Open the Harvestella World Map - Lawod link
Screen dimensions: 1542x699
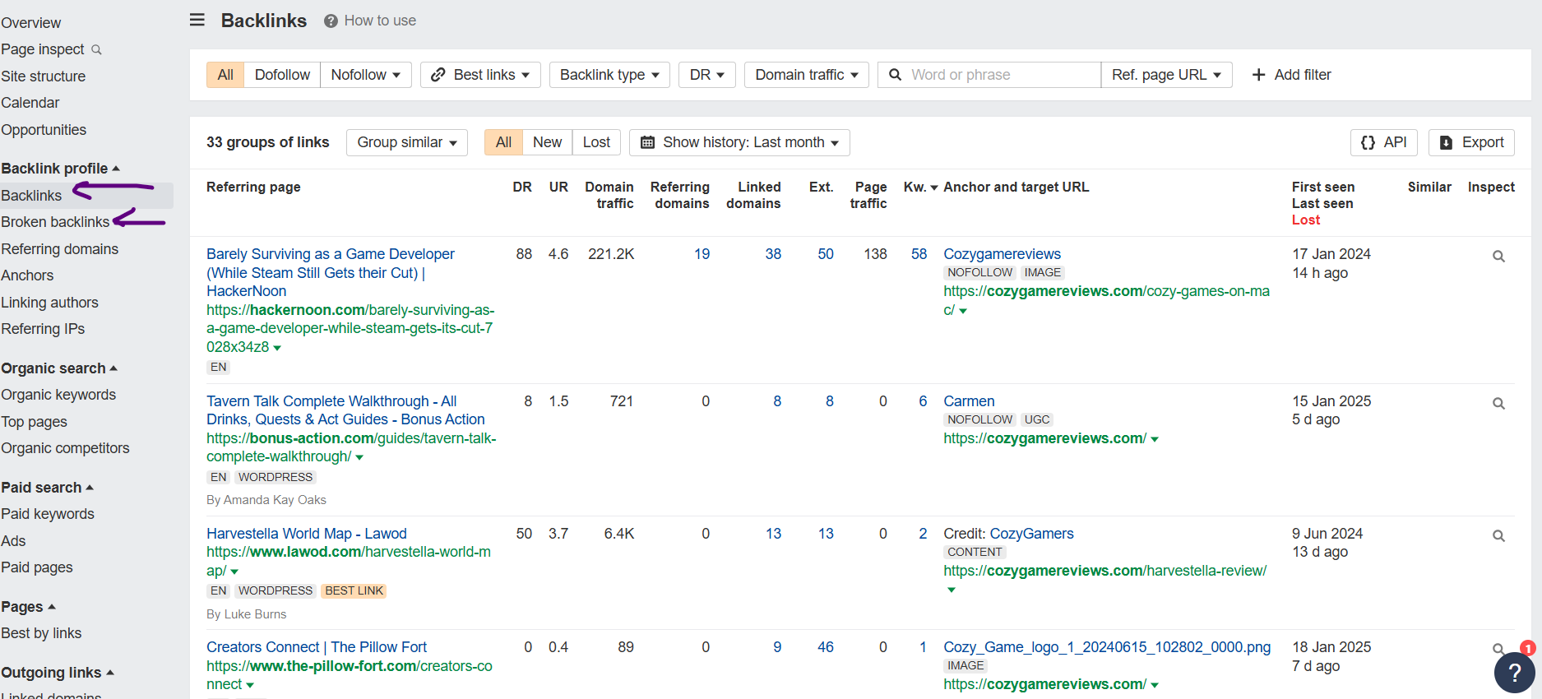[x=307, y=534]
